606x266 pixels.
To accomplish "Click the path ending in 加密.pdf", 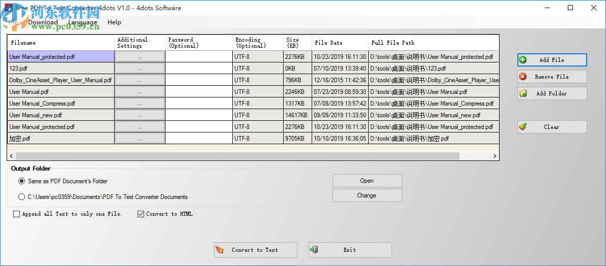I will pos(434,139).
